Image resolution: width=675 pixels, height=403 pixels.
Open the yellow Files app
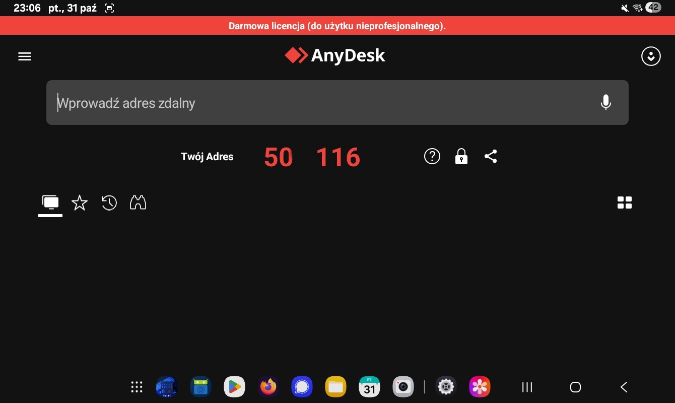tap(336, 387)
